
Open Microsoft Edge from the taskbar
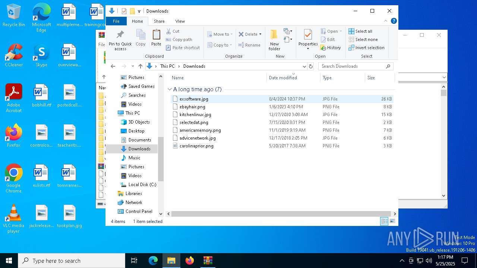coord(153,261)
